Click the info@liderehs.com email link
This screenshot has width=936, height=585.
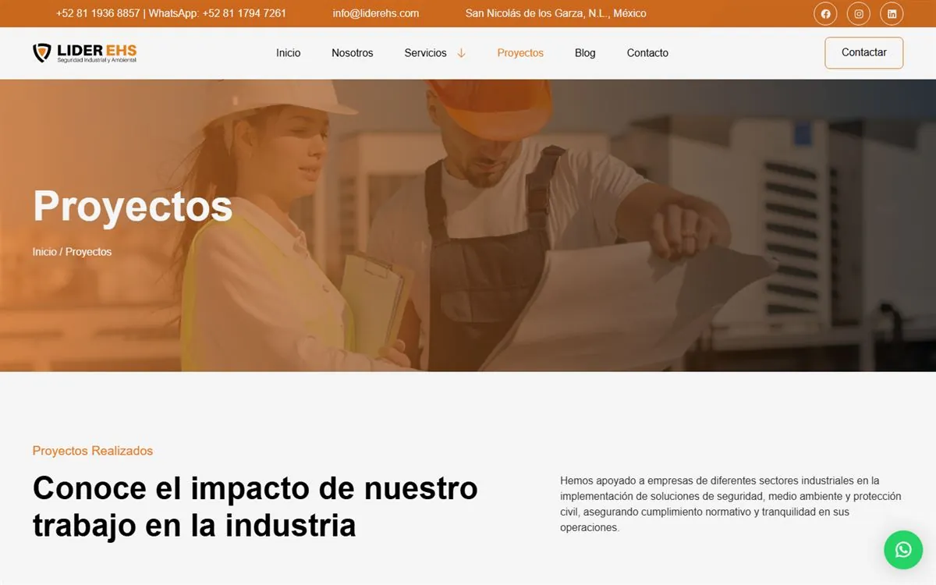[x=376, y=13]
